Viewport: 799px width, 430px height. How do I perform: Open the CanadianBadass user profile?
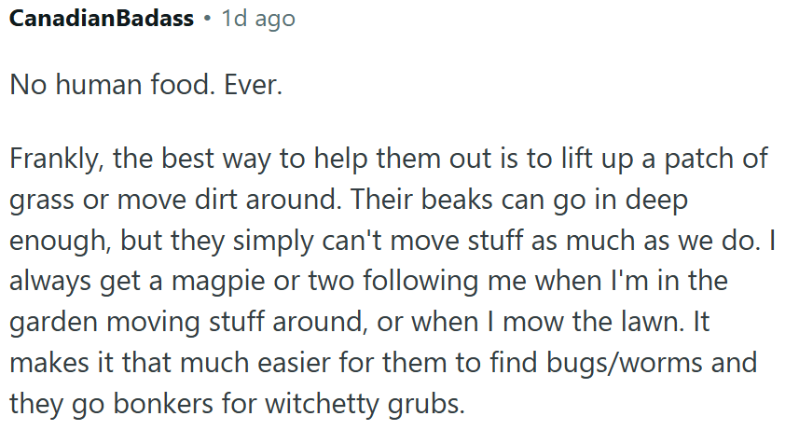pyautogui.click(x=102, y=19)
